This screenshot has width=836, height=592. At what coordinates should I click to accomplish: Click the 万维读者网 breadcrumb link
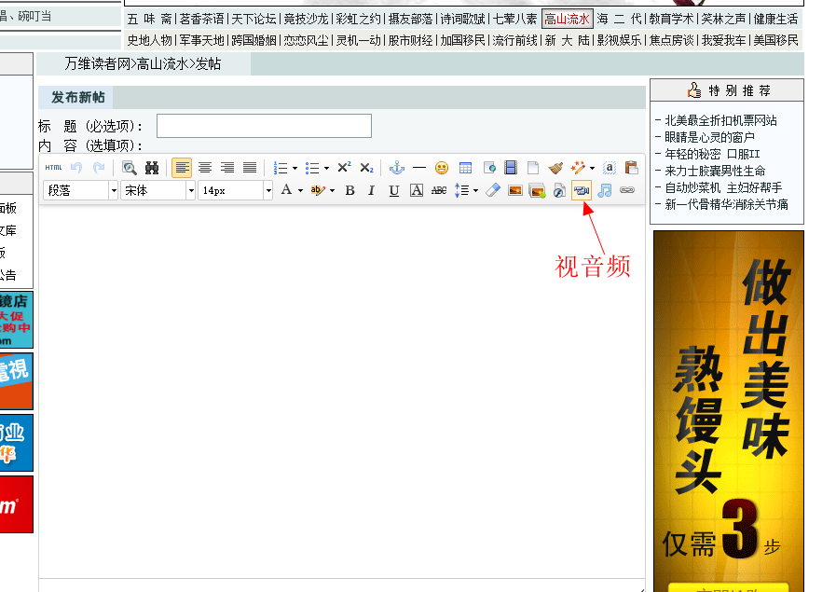click(97, 63)
